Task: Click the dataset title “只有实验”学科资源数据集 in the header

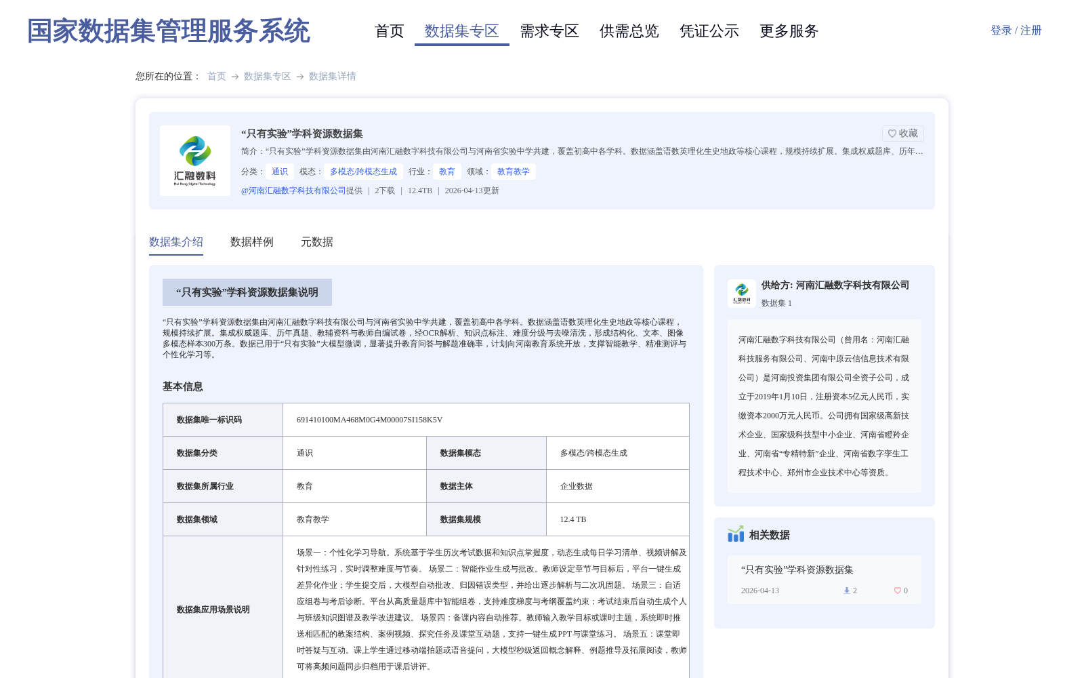Action: tap(302, 134)
